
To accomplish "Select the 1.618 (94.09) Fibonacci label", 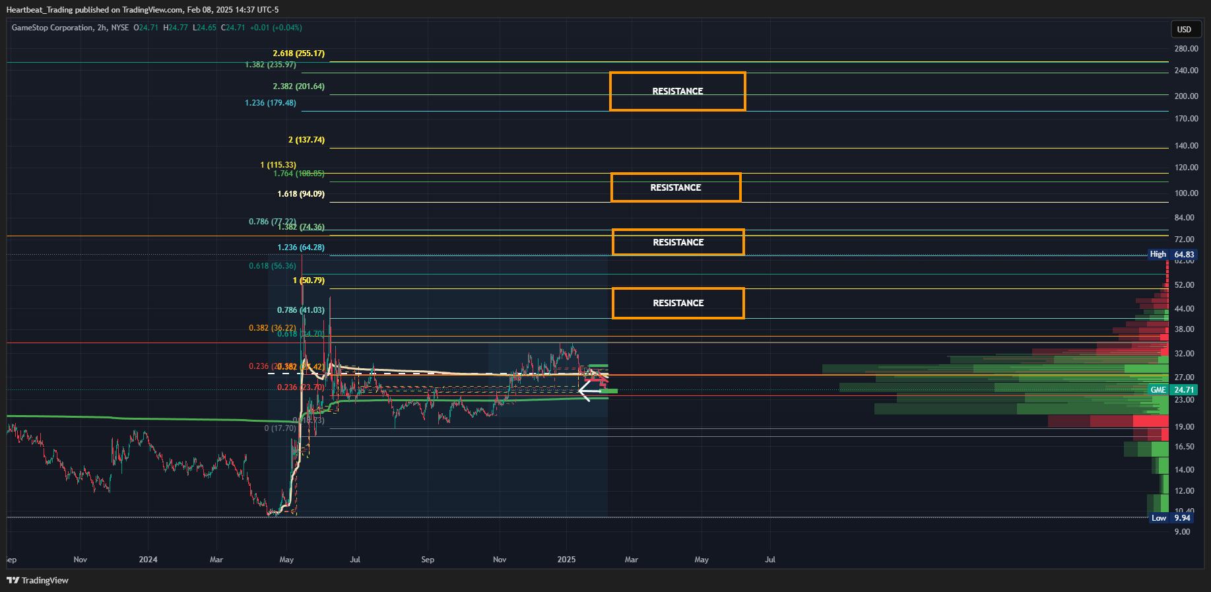I will [301, 194].
